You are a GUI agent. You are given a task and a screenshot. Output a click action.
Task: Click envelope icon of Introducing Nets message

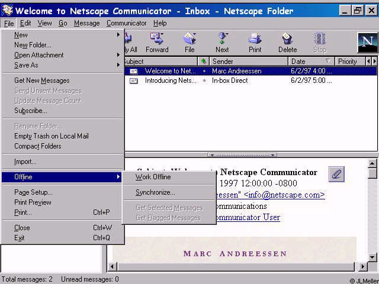134,80
